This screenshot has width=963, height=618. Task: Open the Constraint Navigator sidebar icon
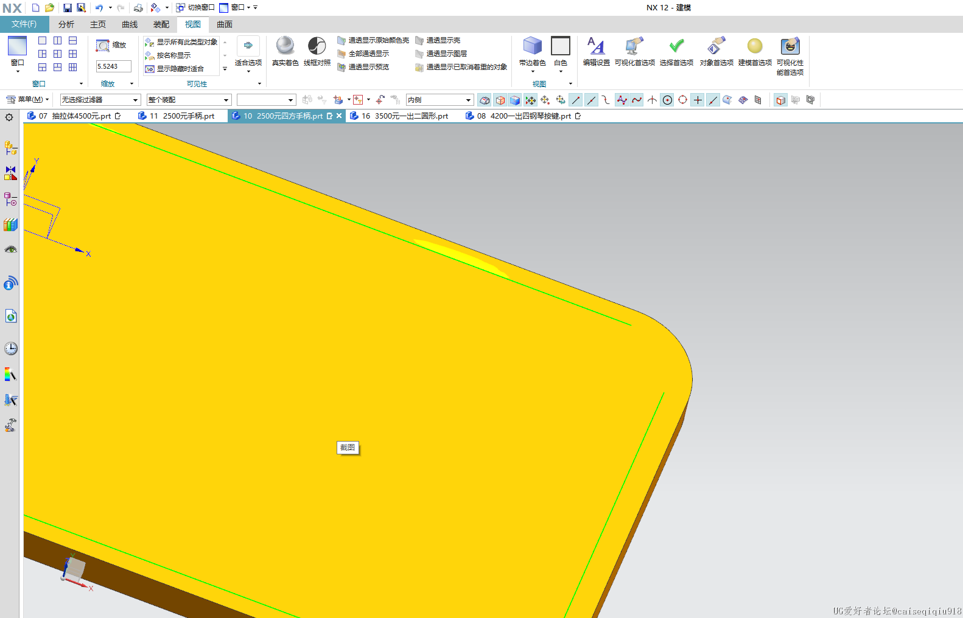pyautogui.click(x=10, y=173)
